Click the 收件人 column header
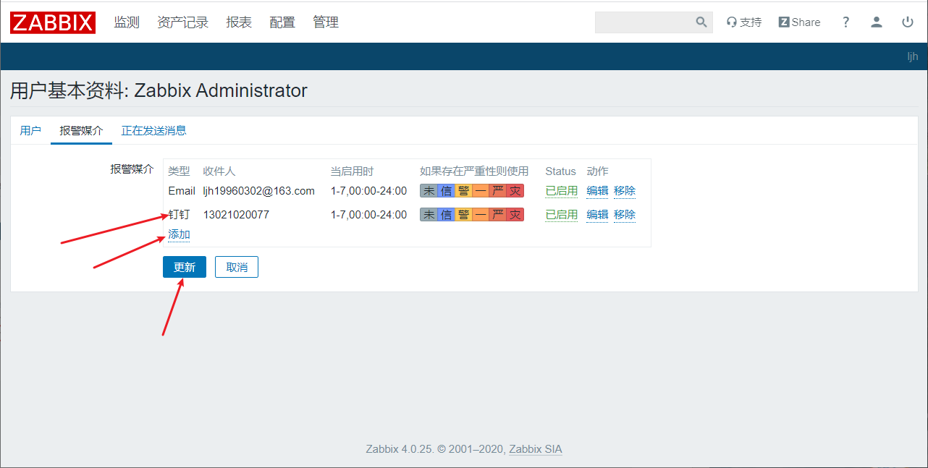 tap(219, 171)
